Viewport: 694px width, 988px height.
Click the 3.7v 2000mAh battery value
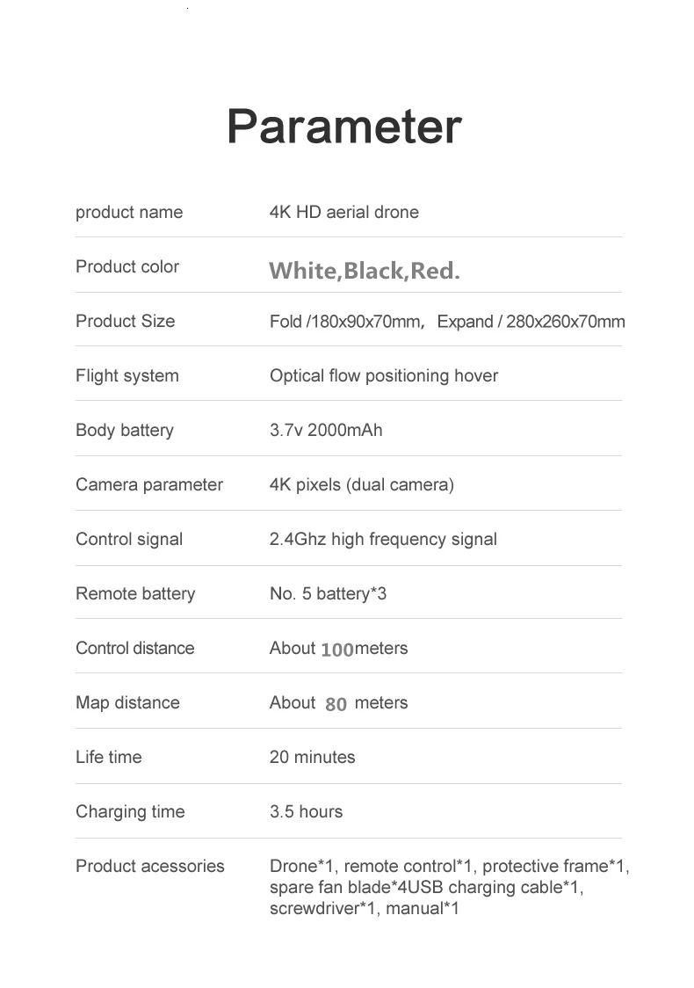[326, 431]
